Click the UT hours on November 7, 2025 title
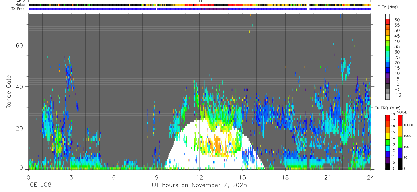The height and width of the screenshot is (192, 417). click(x=199, y=185)
